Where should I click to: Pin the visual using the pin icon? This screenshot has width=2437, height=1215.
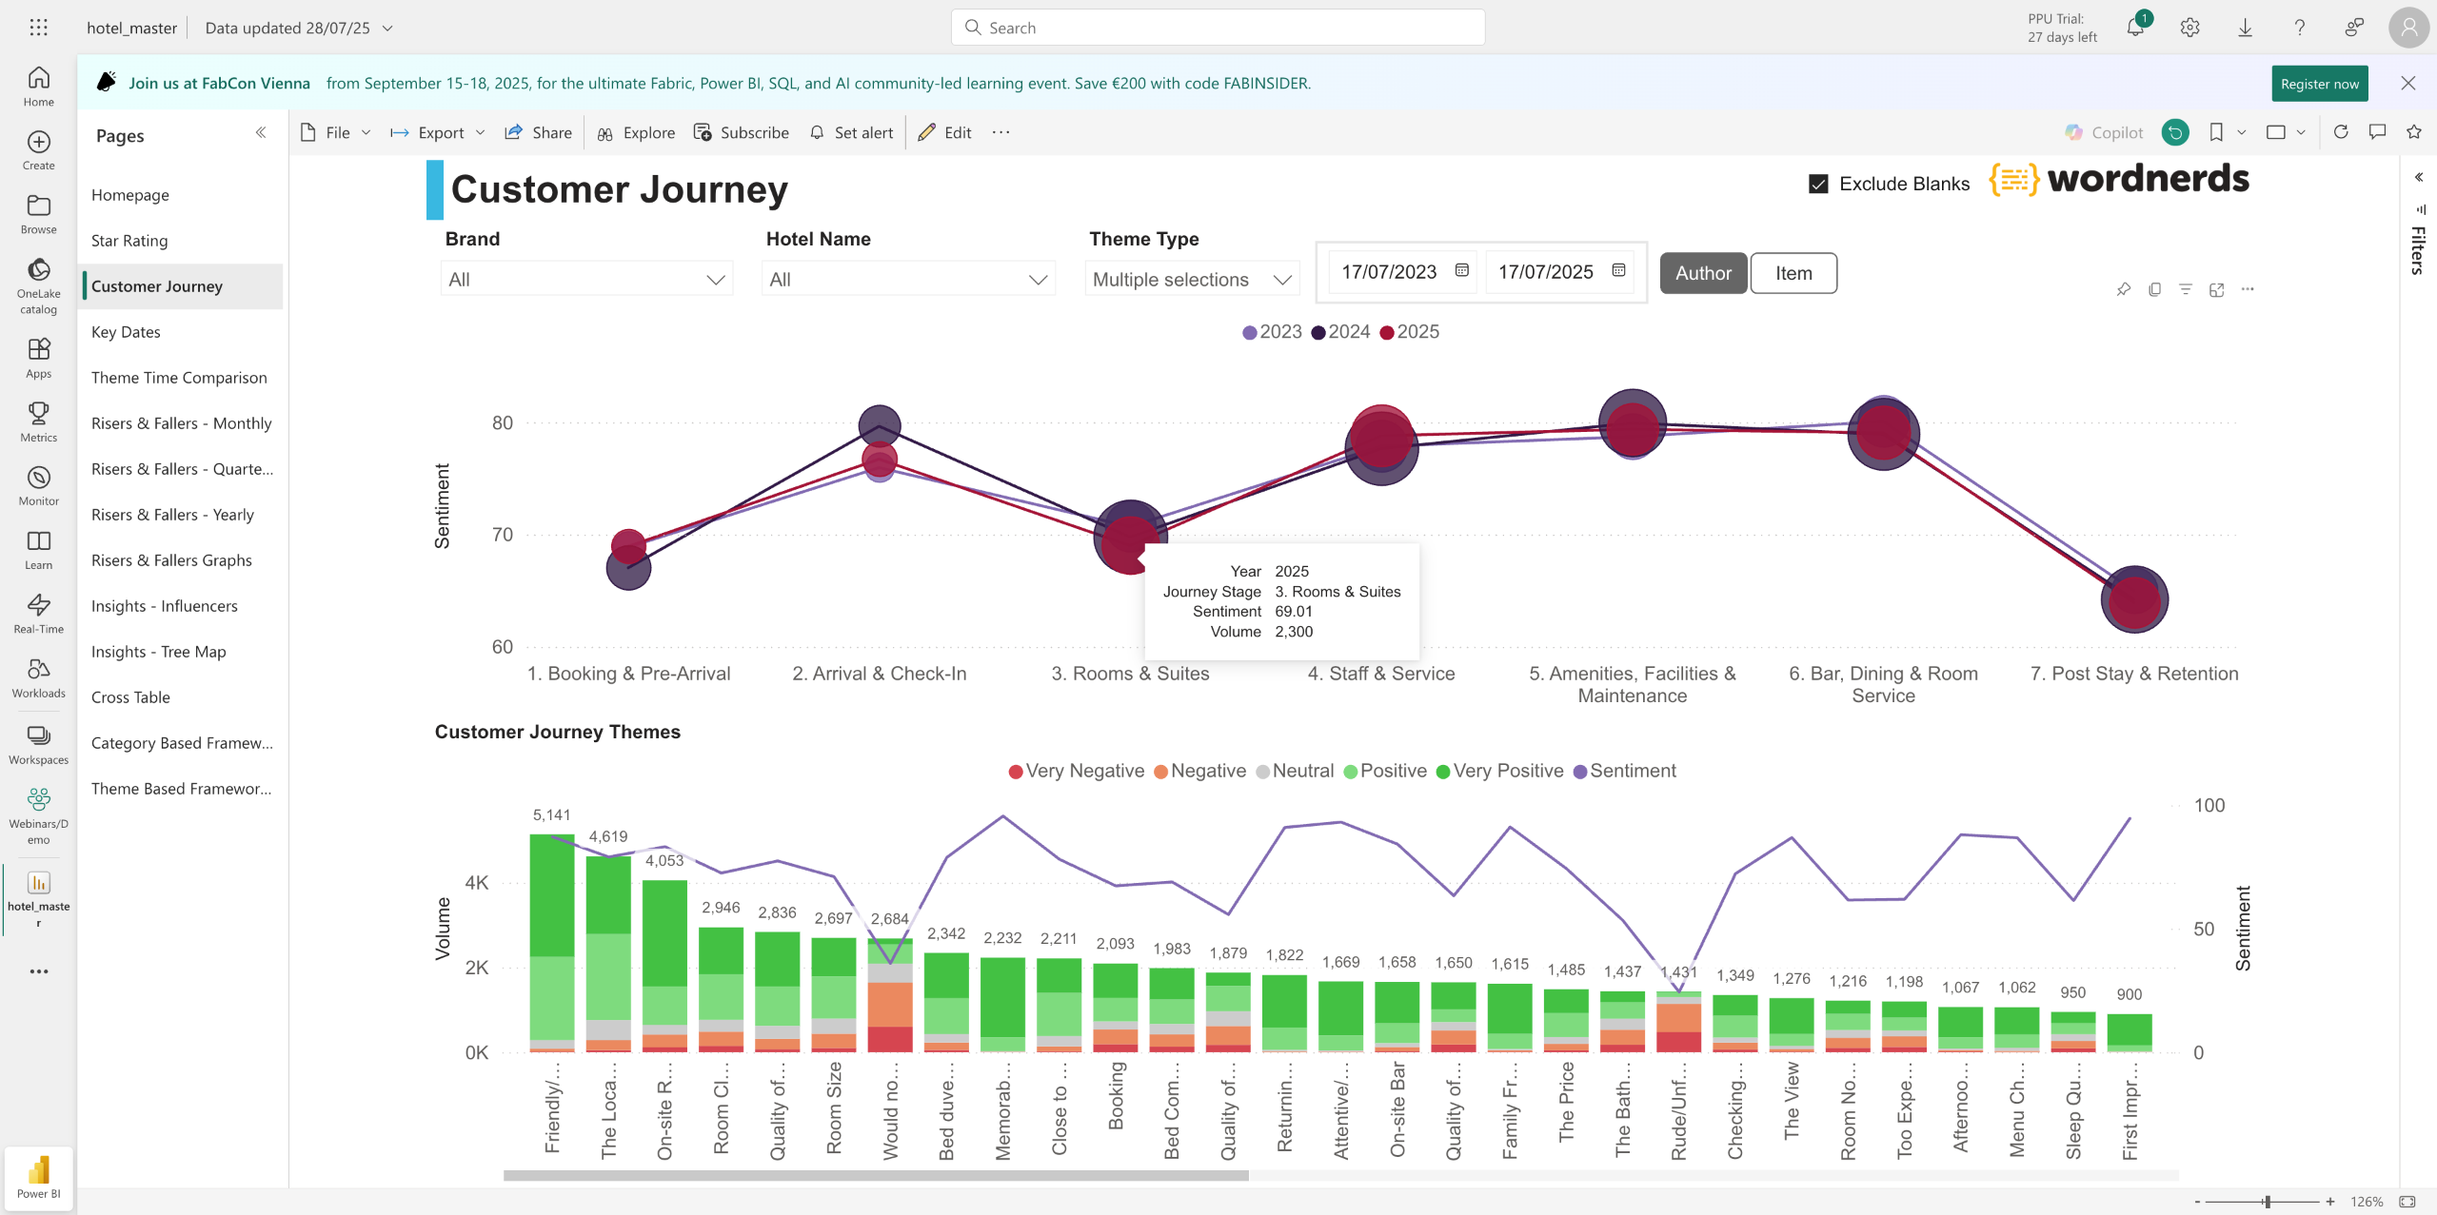[x=2123, y=289]
